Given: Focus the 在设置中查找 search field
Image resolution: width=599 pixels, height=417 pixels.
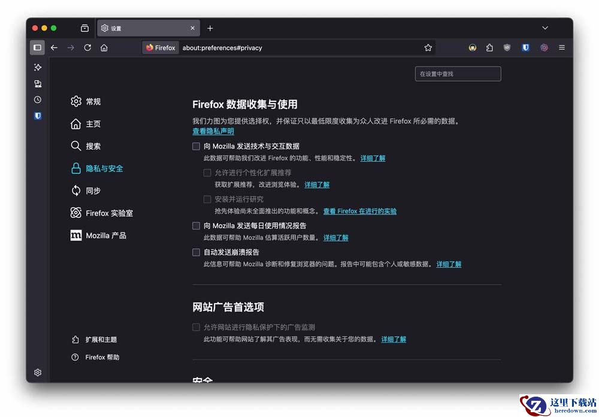Looking at the screenshot, I should [x=458, y=74].
